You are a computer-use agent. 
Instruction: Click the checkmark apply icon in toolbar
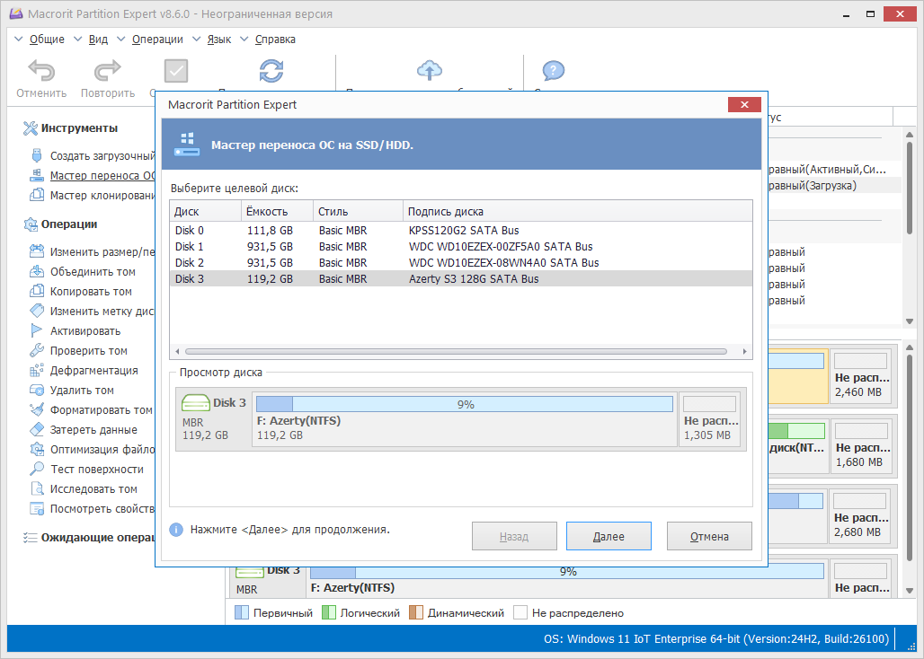(175, 71)
